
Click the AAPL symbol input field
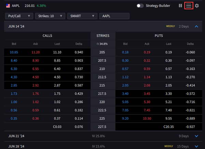(114, 16)
